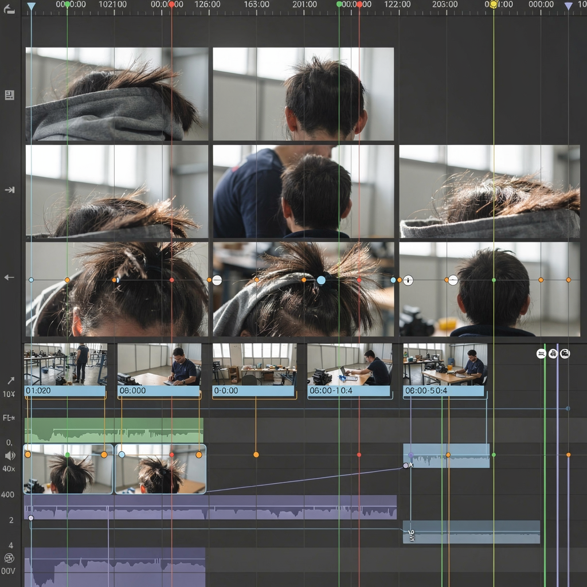Select the green audio waveform clip
This screenshot has width=587, height=587.
pyautogui.click(x=114, y=430)
